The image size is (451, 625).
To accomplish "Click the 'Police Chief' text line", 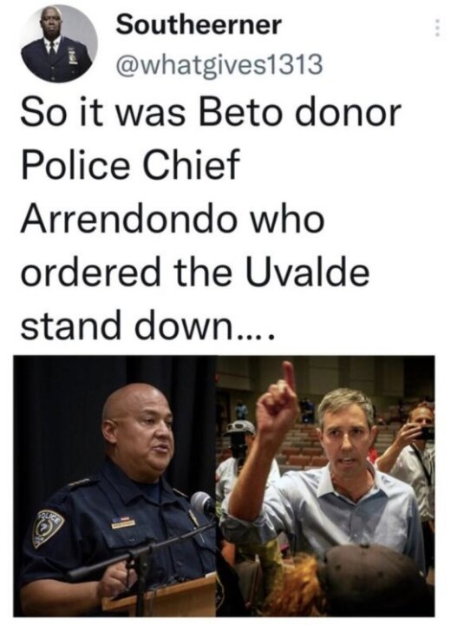I will click(131, 165).
